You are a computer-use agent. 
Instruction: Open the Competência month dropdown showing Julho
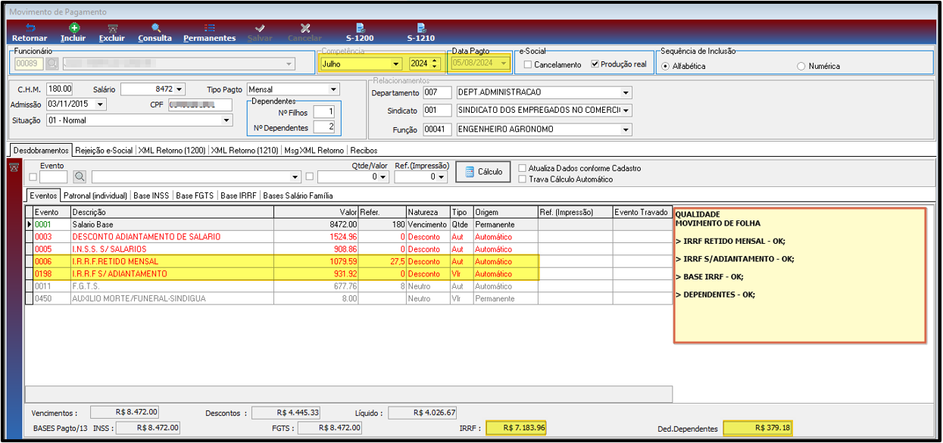click(x=395, y=64)
